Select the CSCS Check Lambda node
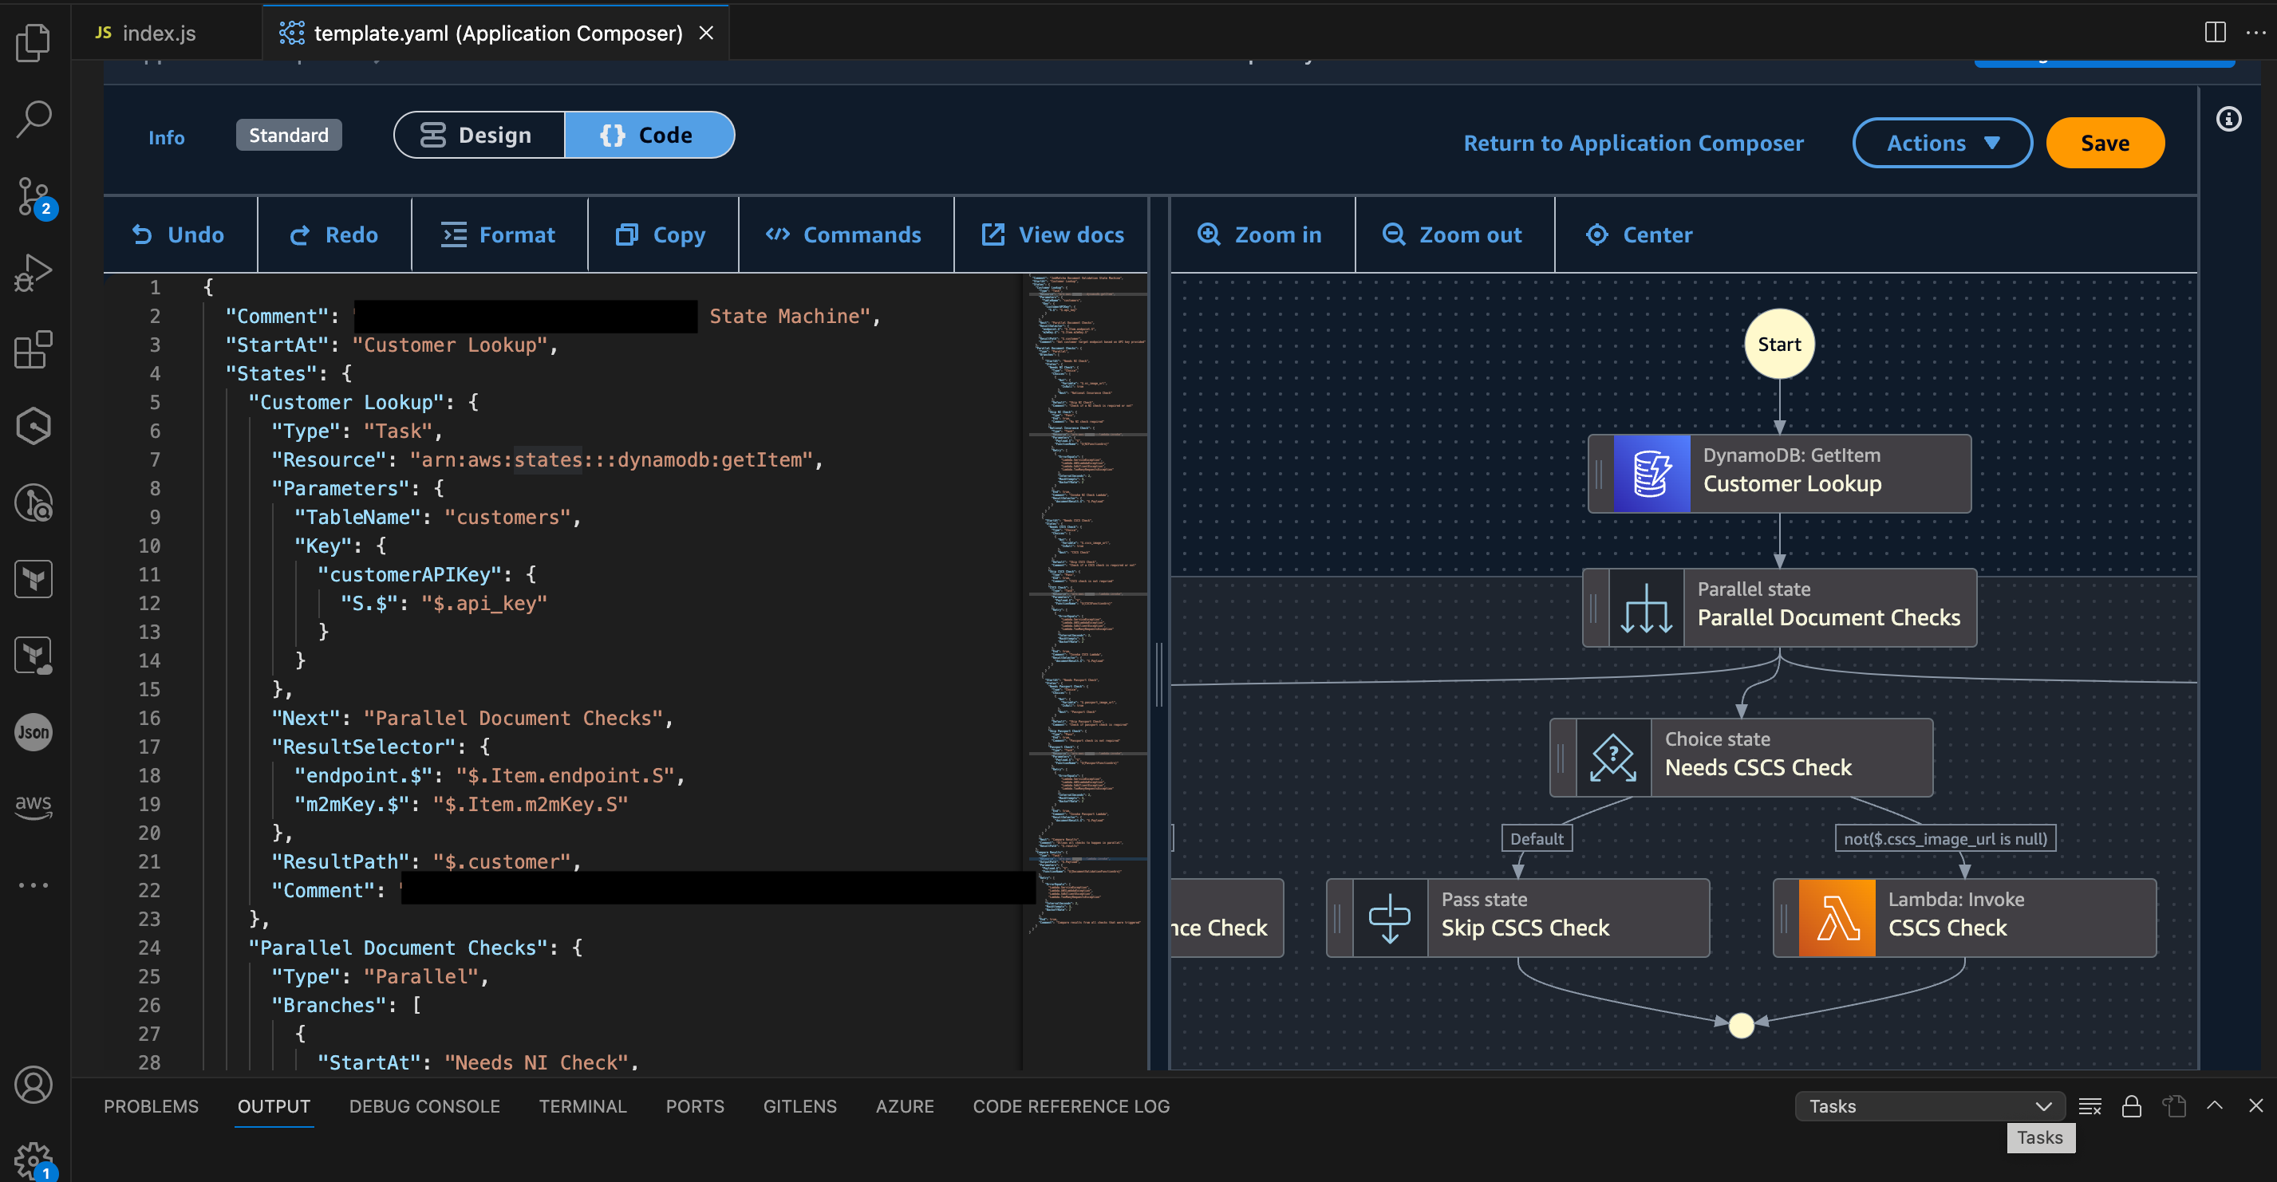 tap(1965, 917)
